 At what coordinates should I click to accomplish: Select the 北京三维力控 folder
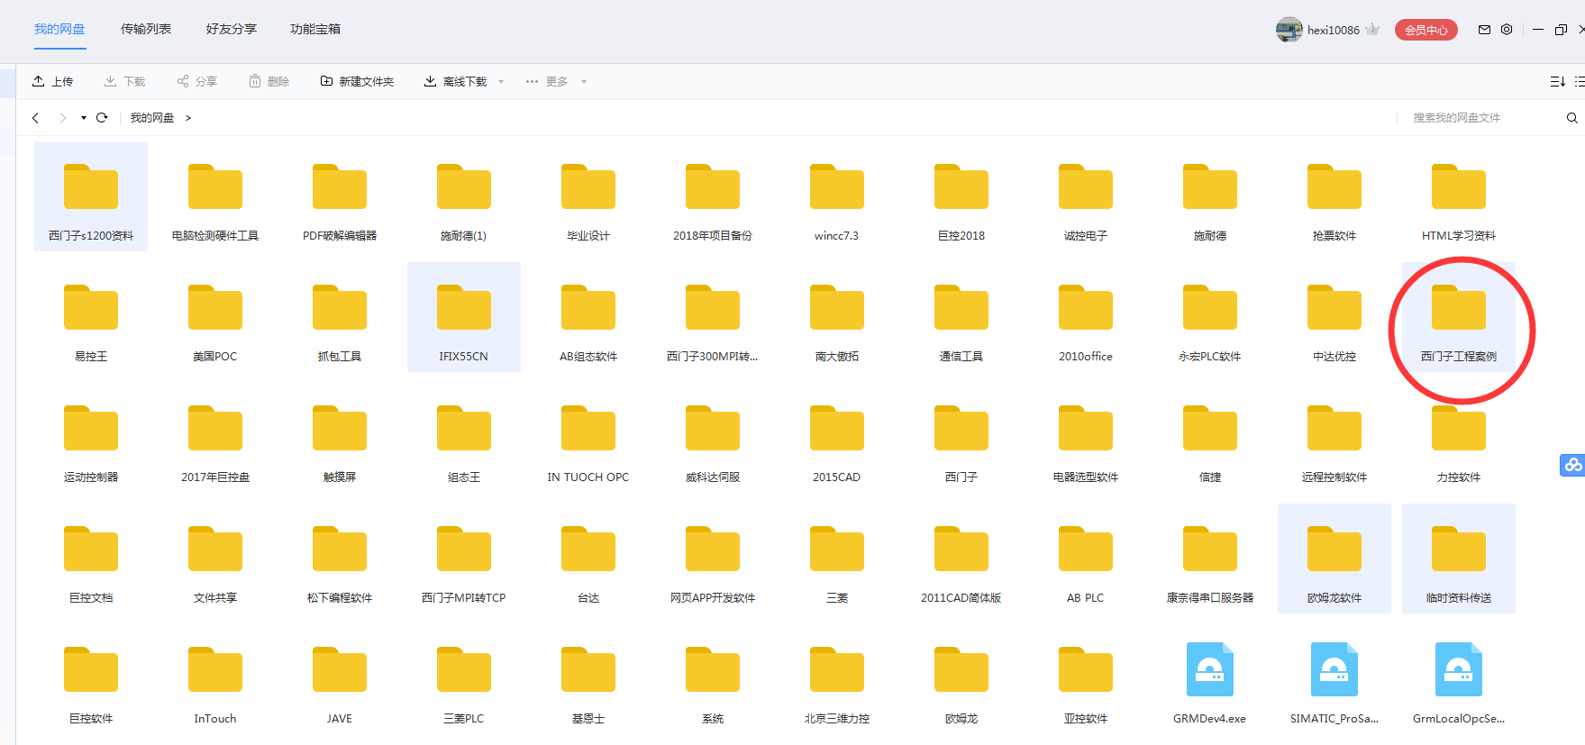point(837,679)
